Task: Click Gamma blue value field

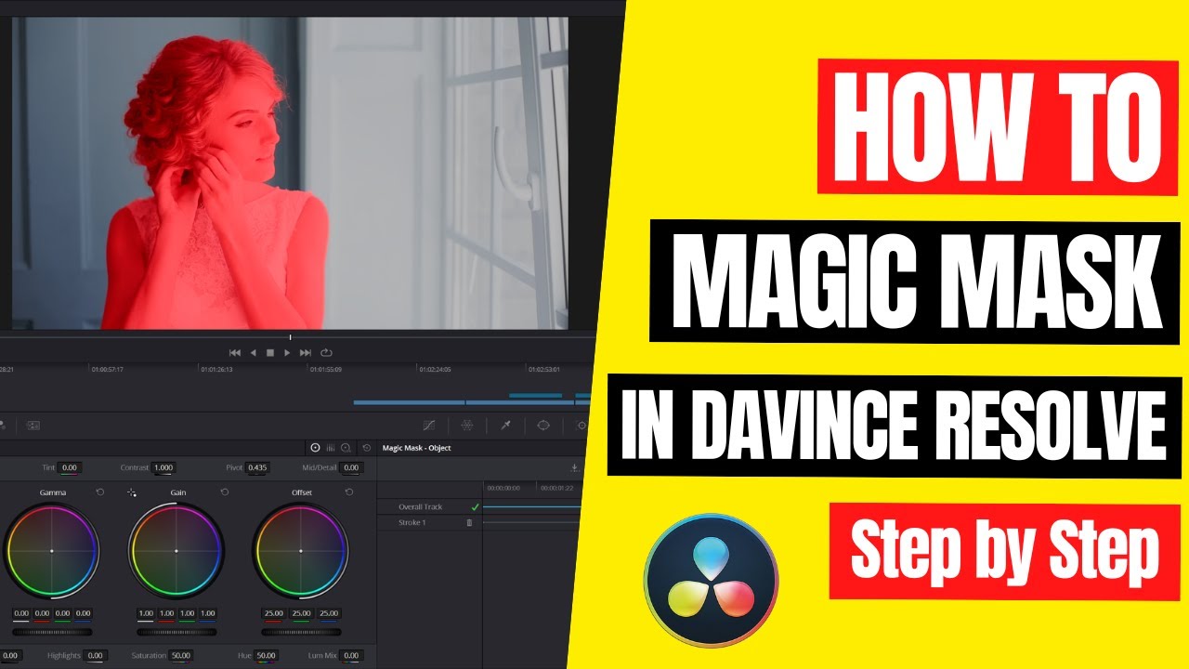Action: [x=83, y=613]
